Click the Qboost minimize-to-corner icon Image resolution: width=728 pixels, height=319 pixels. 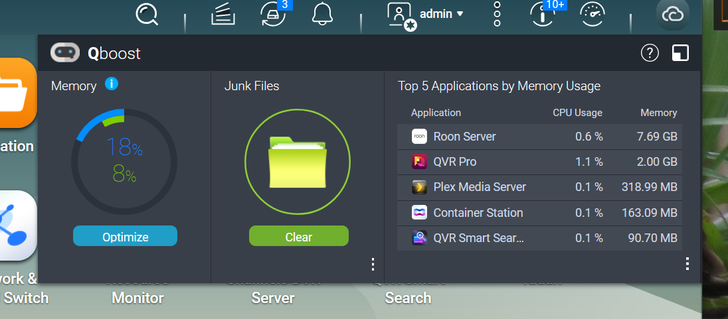(x=680, y=53)
